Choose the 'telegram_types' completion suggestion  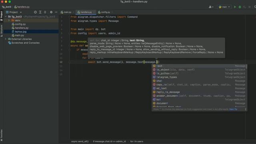pos(199,77)
